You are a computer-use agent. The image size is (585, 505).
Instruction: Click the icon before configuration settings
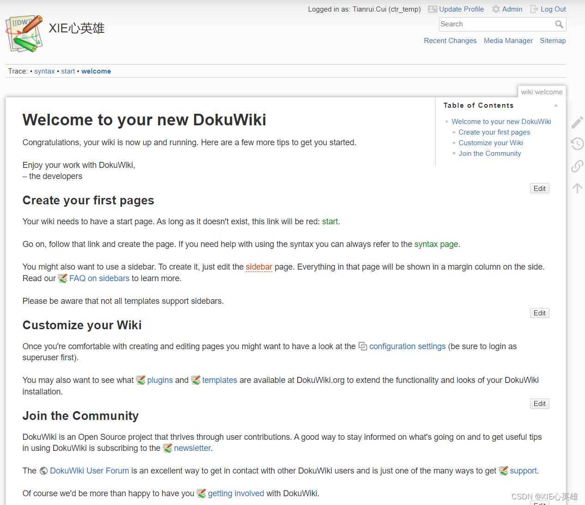(363, 346)
